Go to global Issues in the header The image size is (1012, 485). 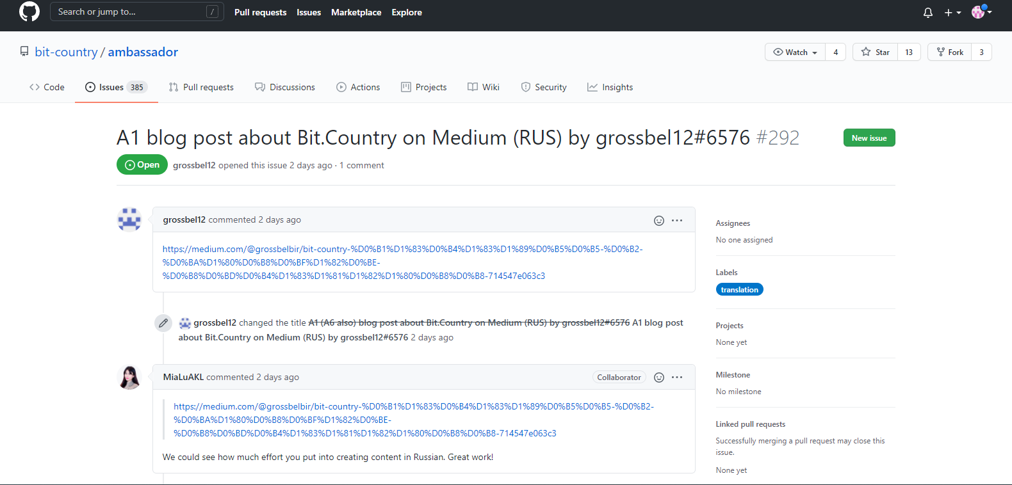(x=309, y=12)
